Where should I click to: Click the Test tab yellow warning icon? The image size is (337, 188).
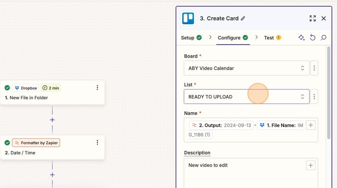(279, 38)
